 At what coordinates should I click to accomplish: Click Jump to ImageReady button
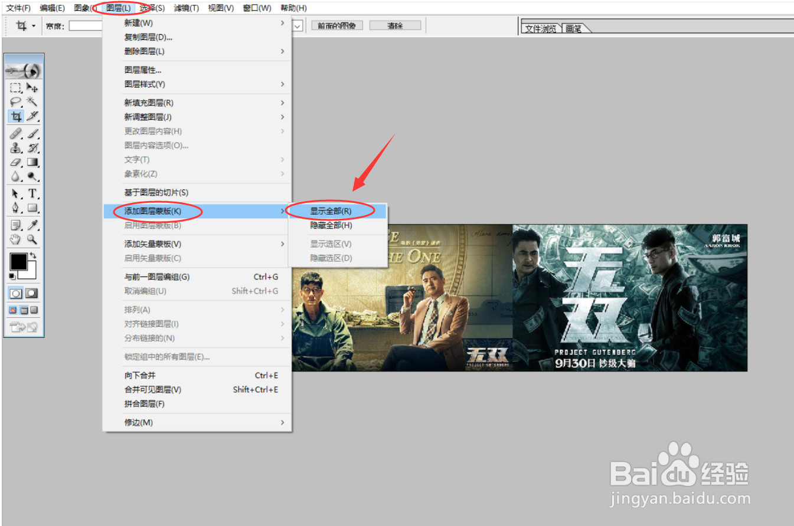tap(24, 327)
